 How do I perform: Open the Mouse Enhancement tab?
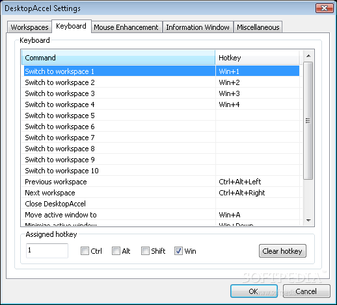(127, 27)
